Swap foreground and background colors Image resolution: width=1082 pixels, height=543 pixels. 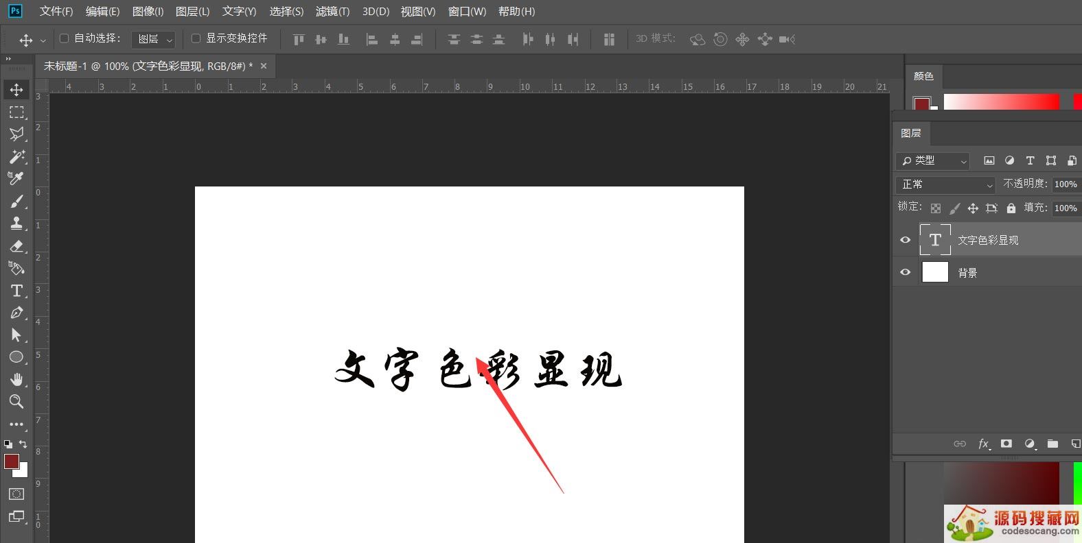(23, 444)
